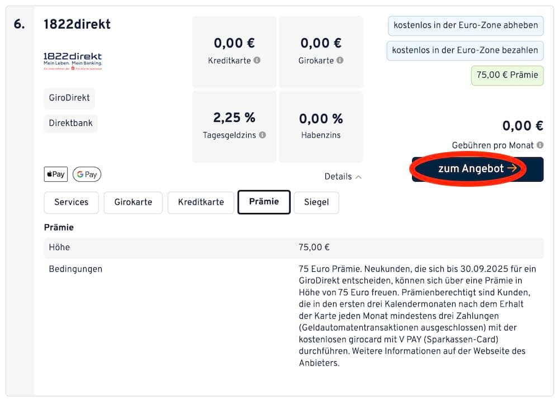This screenshot has width=559, height=401.
Task: Expand the kostenlos in der Euro-Zone abheben badge
Action: point(465,26)
